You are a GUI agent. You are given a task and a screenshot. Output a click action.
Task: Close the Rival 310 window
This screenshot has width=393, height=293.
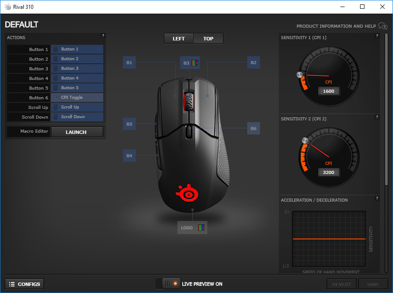coord(382,7)
